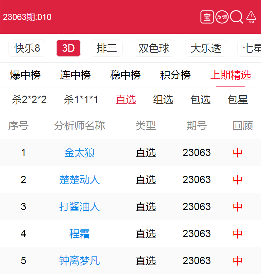The height and width of the screenshot is (275, 261).
Task: View the 中 review for 钟离梦凡
Action: 238,261
